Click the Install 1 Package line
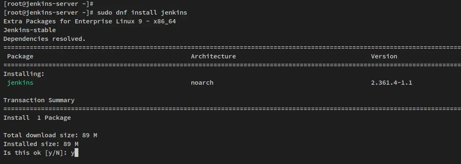This screenshot has width=461, height=164. pos(37,118)
